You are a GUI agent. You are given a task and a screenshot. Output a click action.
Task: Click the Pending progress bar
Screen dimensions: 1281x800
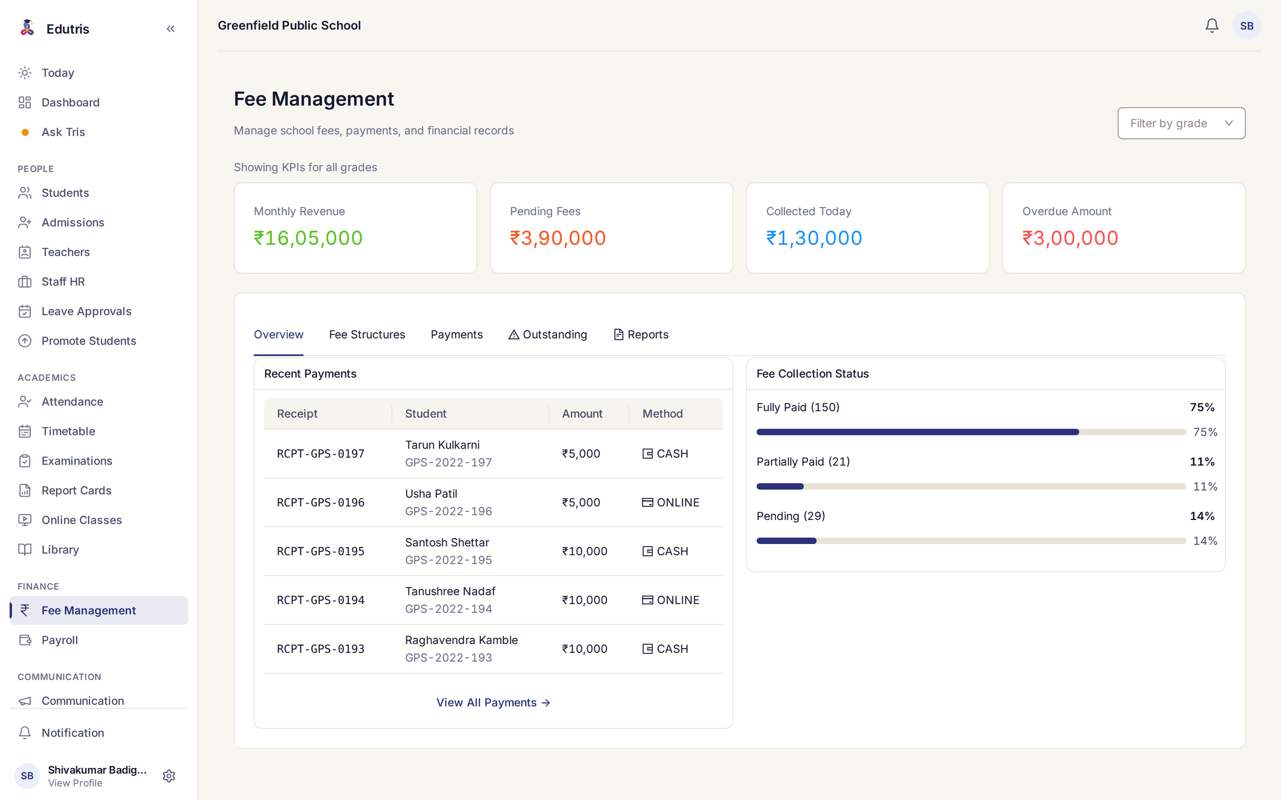click(971, 541)
